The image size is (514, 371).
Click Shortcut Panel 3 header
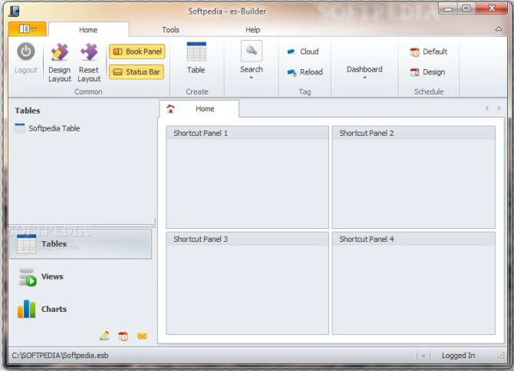[248, 239]
